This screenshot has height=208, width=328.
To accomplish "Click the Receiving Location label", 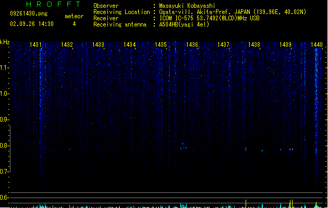I will point(122,12).
